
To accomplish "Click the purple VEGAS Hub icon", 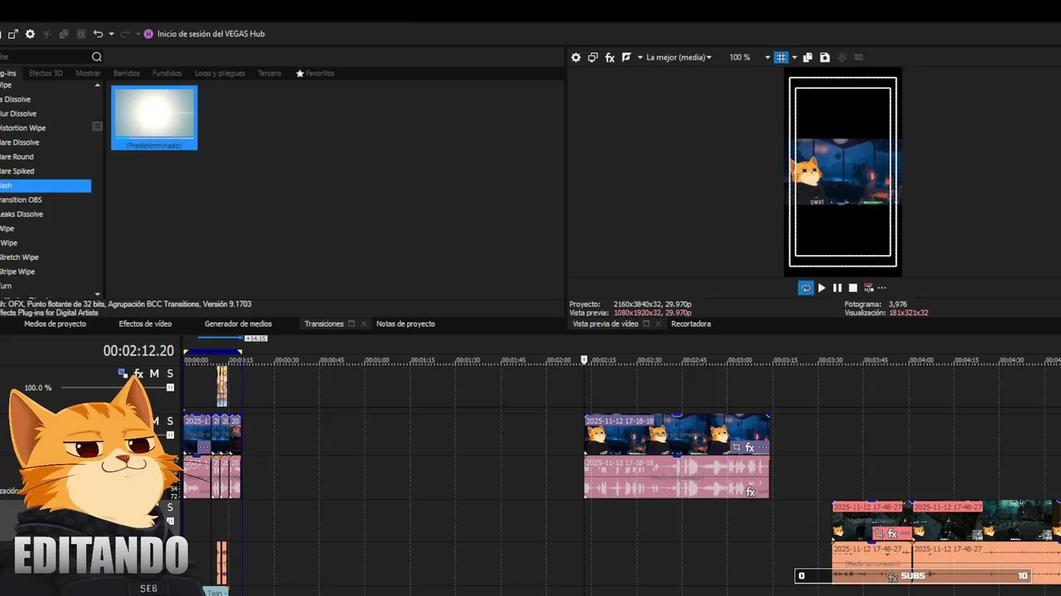I will point(148,34).
